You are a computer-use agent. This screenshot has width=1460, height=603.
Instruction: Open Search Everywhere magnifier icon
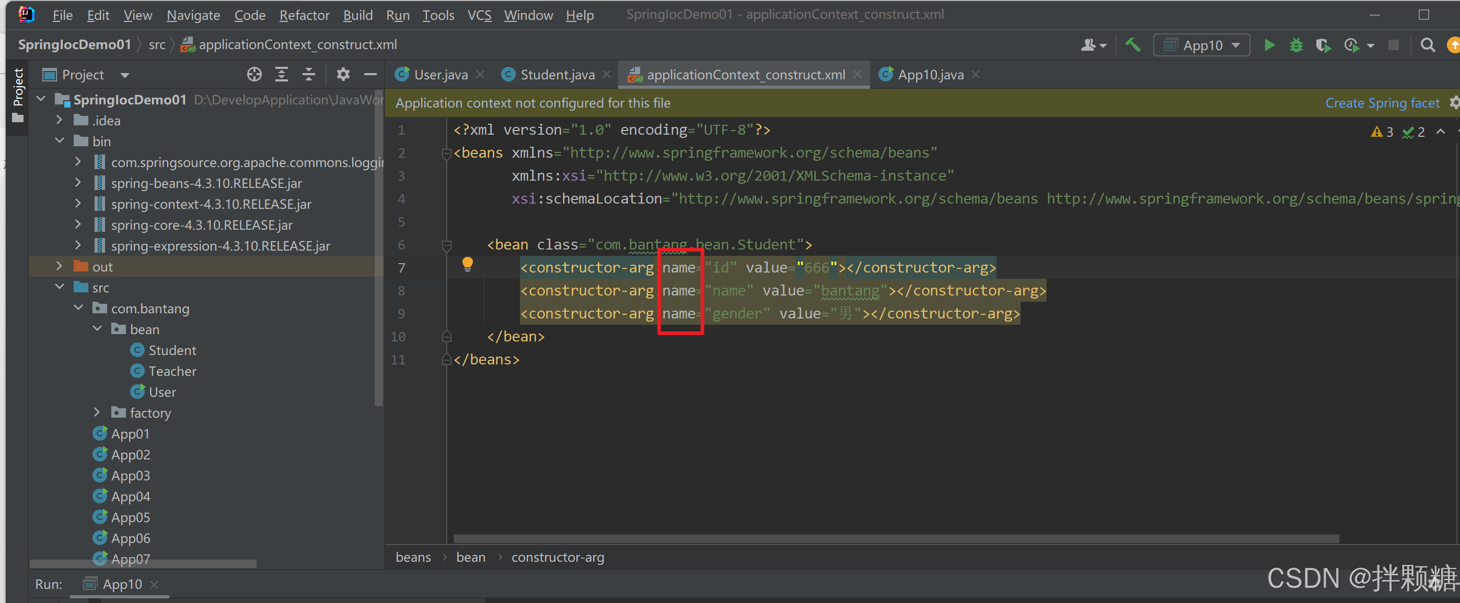pyautogui.click(x=1428, y=45)
